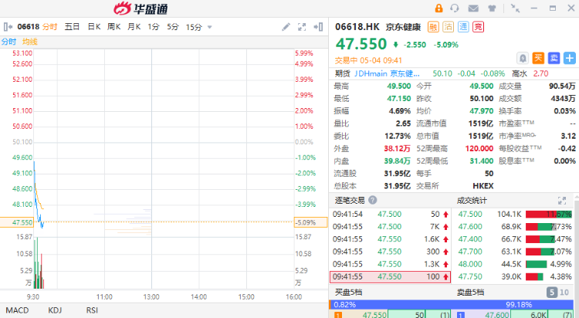Viewport: 579px width, 318px height.
Task: Click the 换手率 value 0.03%
Action: pyautogui.click(x=564, y=111)
